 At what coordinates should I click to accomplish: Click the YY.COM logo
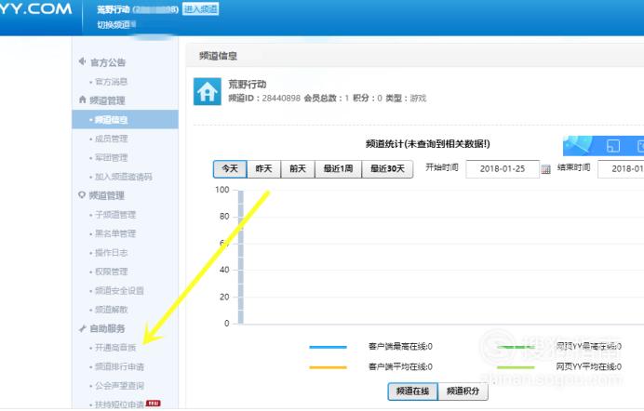pyautogui.click(x=35, y=8)
